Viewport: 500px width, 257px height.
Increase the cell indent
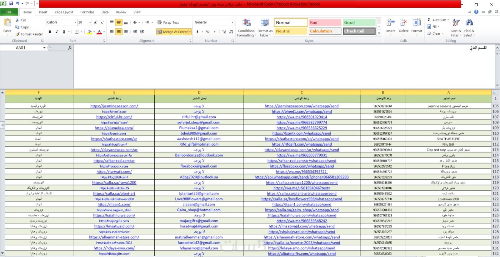(x=142, y=32)
